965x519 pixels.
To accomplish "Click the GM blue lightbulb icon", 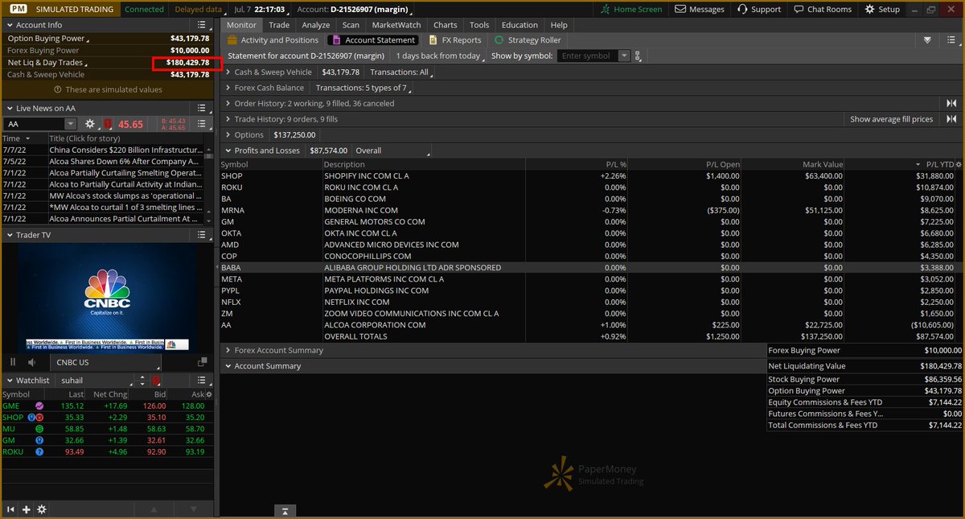I will (39, 440).
